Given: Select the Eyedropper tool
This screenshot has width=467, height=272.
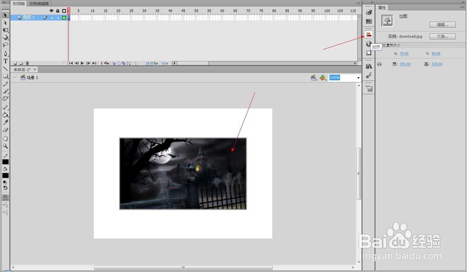Looking at the screenshot, I should pyautogui.click(x=5, y=122).
